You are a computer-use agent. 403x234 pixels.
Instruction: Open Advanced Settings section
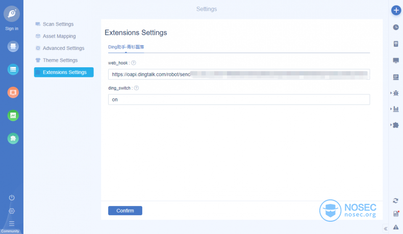click(x=63, y=48)
